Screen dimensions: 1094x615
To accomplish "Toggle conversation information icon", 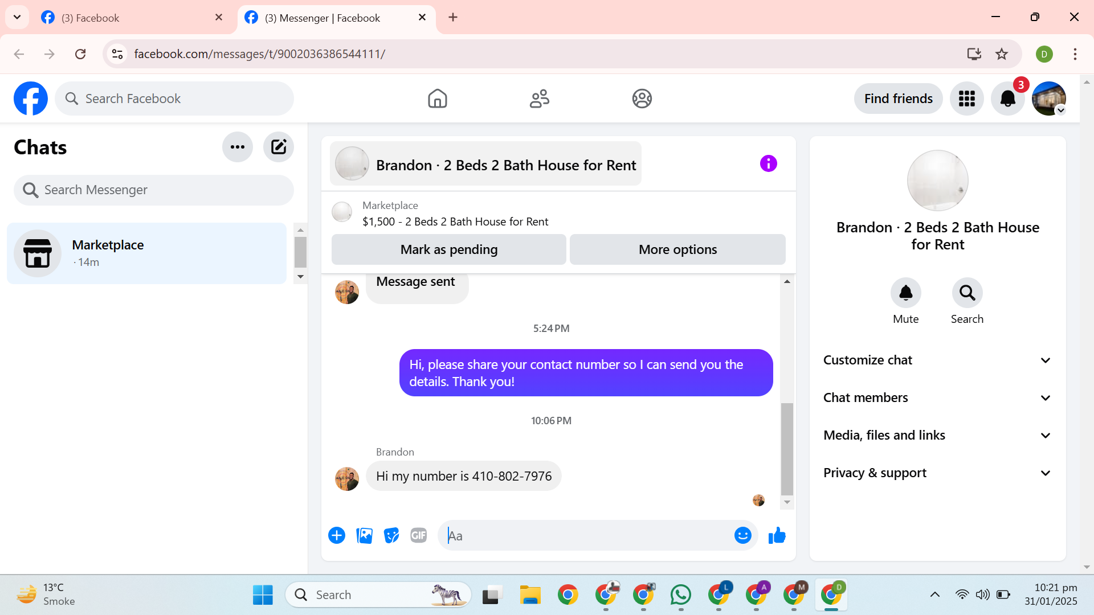I will point(768,163).
